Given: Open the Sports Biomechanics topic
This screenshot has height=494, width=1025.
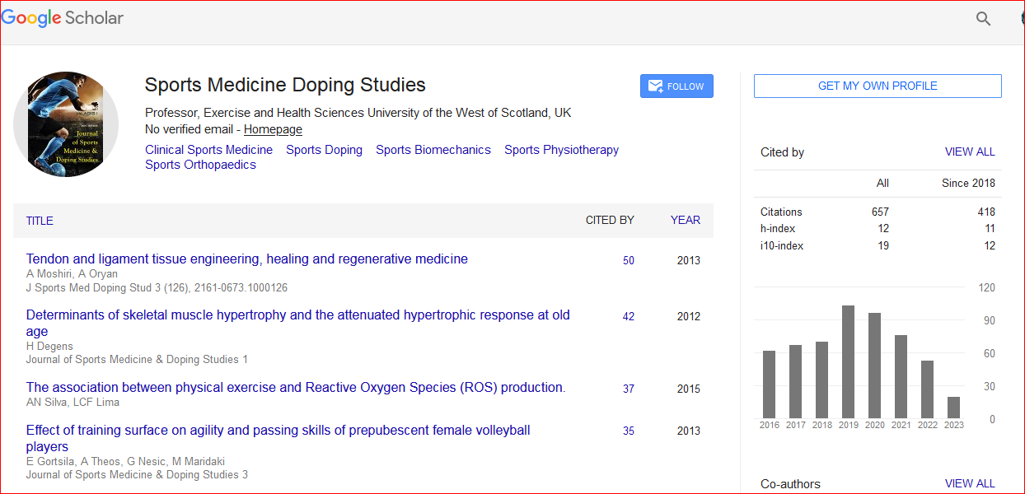Looking at the screenshot, I should click(433, 150).
